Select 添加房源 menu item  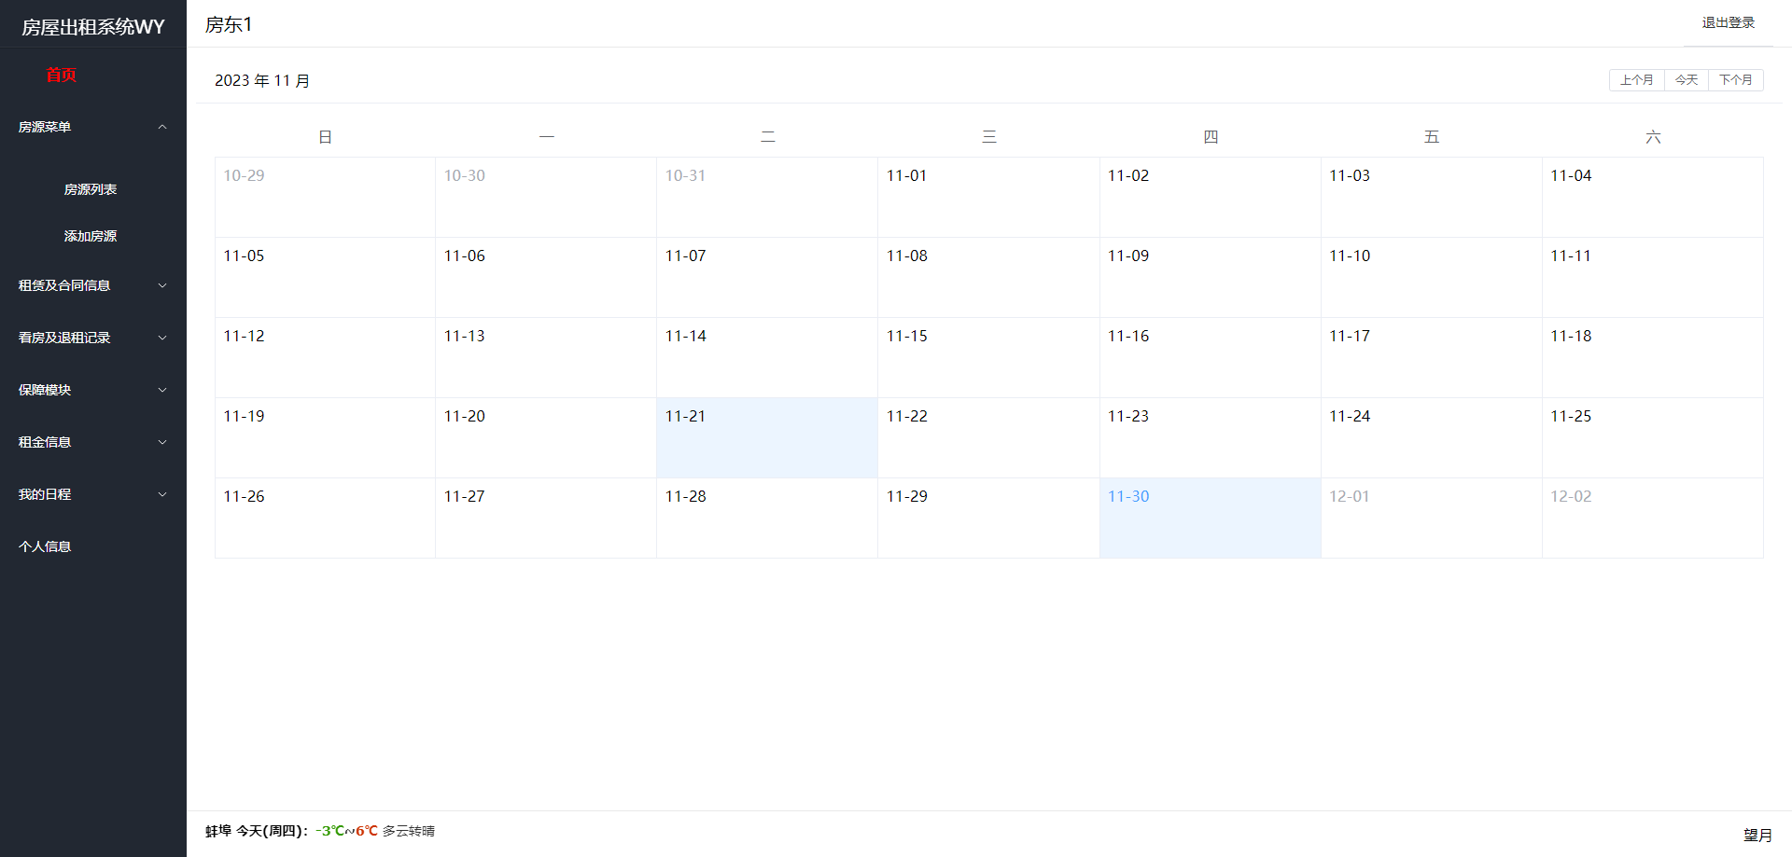click(x=91, y=236)
